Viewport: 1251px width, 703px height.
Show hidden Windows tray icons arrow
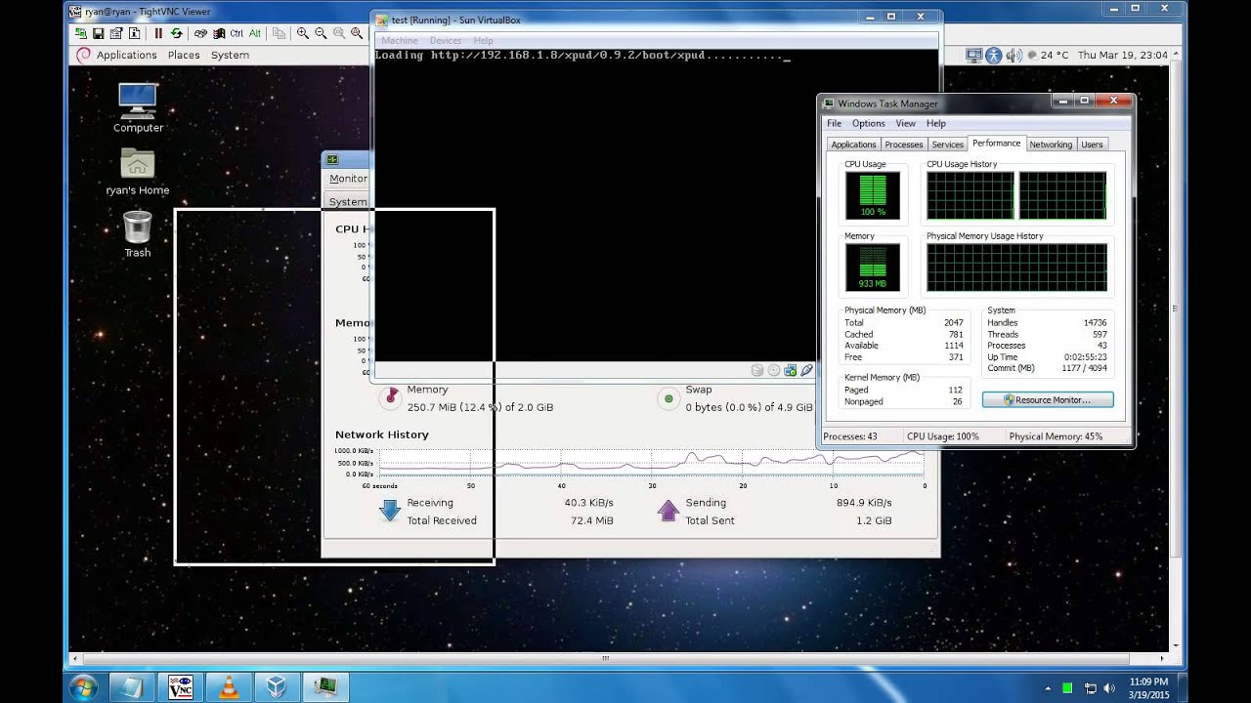pos(1050,688)
